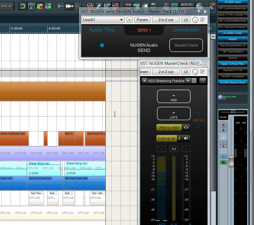This screenshot has height=225, width=254.
Task: Click the MasterCheck help question mark
Action: pos(202,81)
